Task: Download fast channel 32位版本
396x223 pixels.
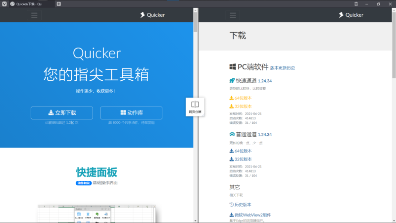Action: tap(241, 106)
